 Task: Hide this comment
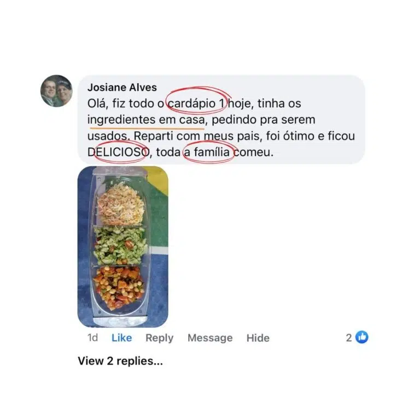(x=258, y=338)
